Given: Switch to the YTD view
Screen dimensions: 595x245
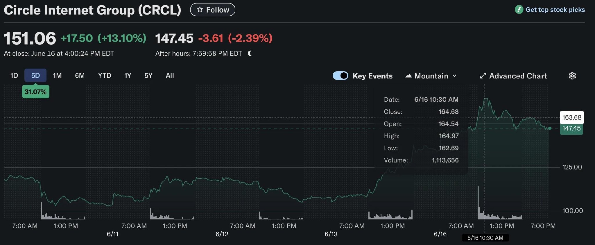Looking at the screenshot, I should pos(105,76).
